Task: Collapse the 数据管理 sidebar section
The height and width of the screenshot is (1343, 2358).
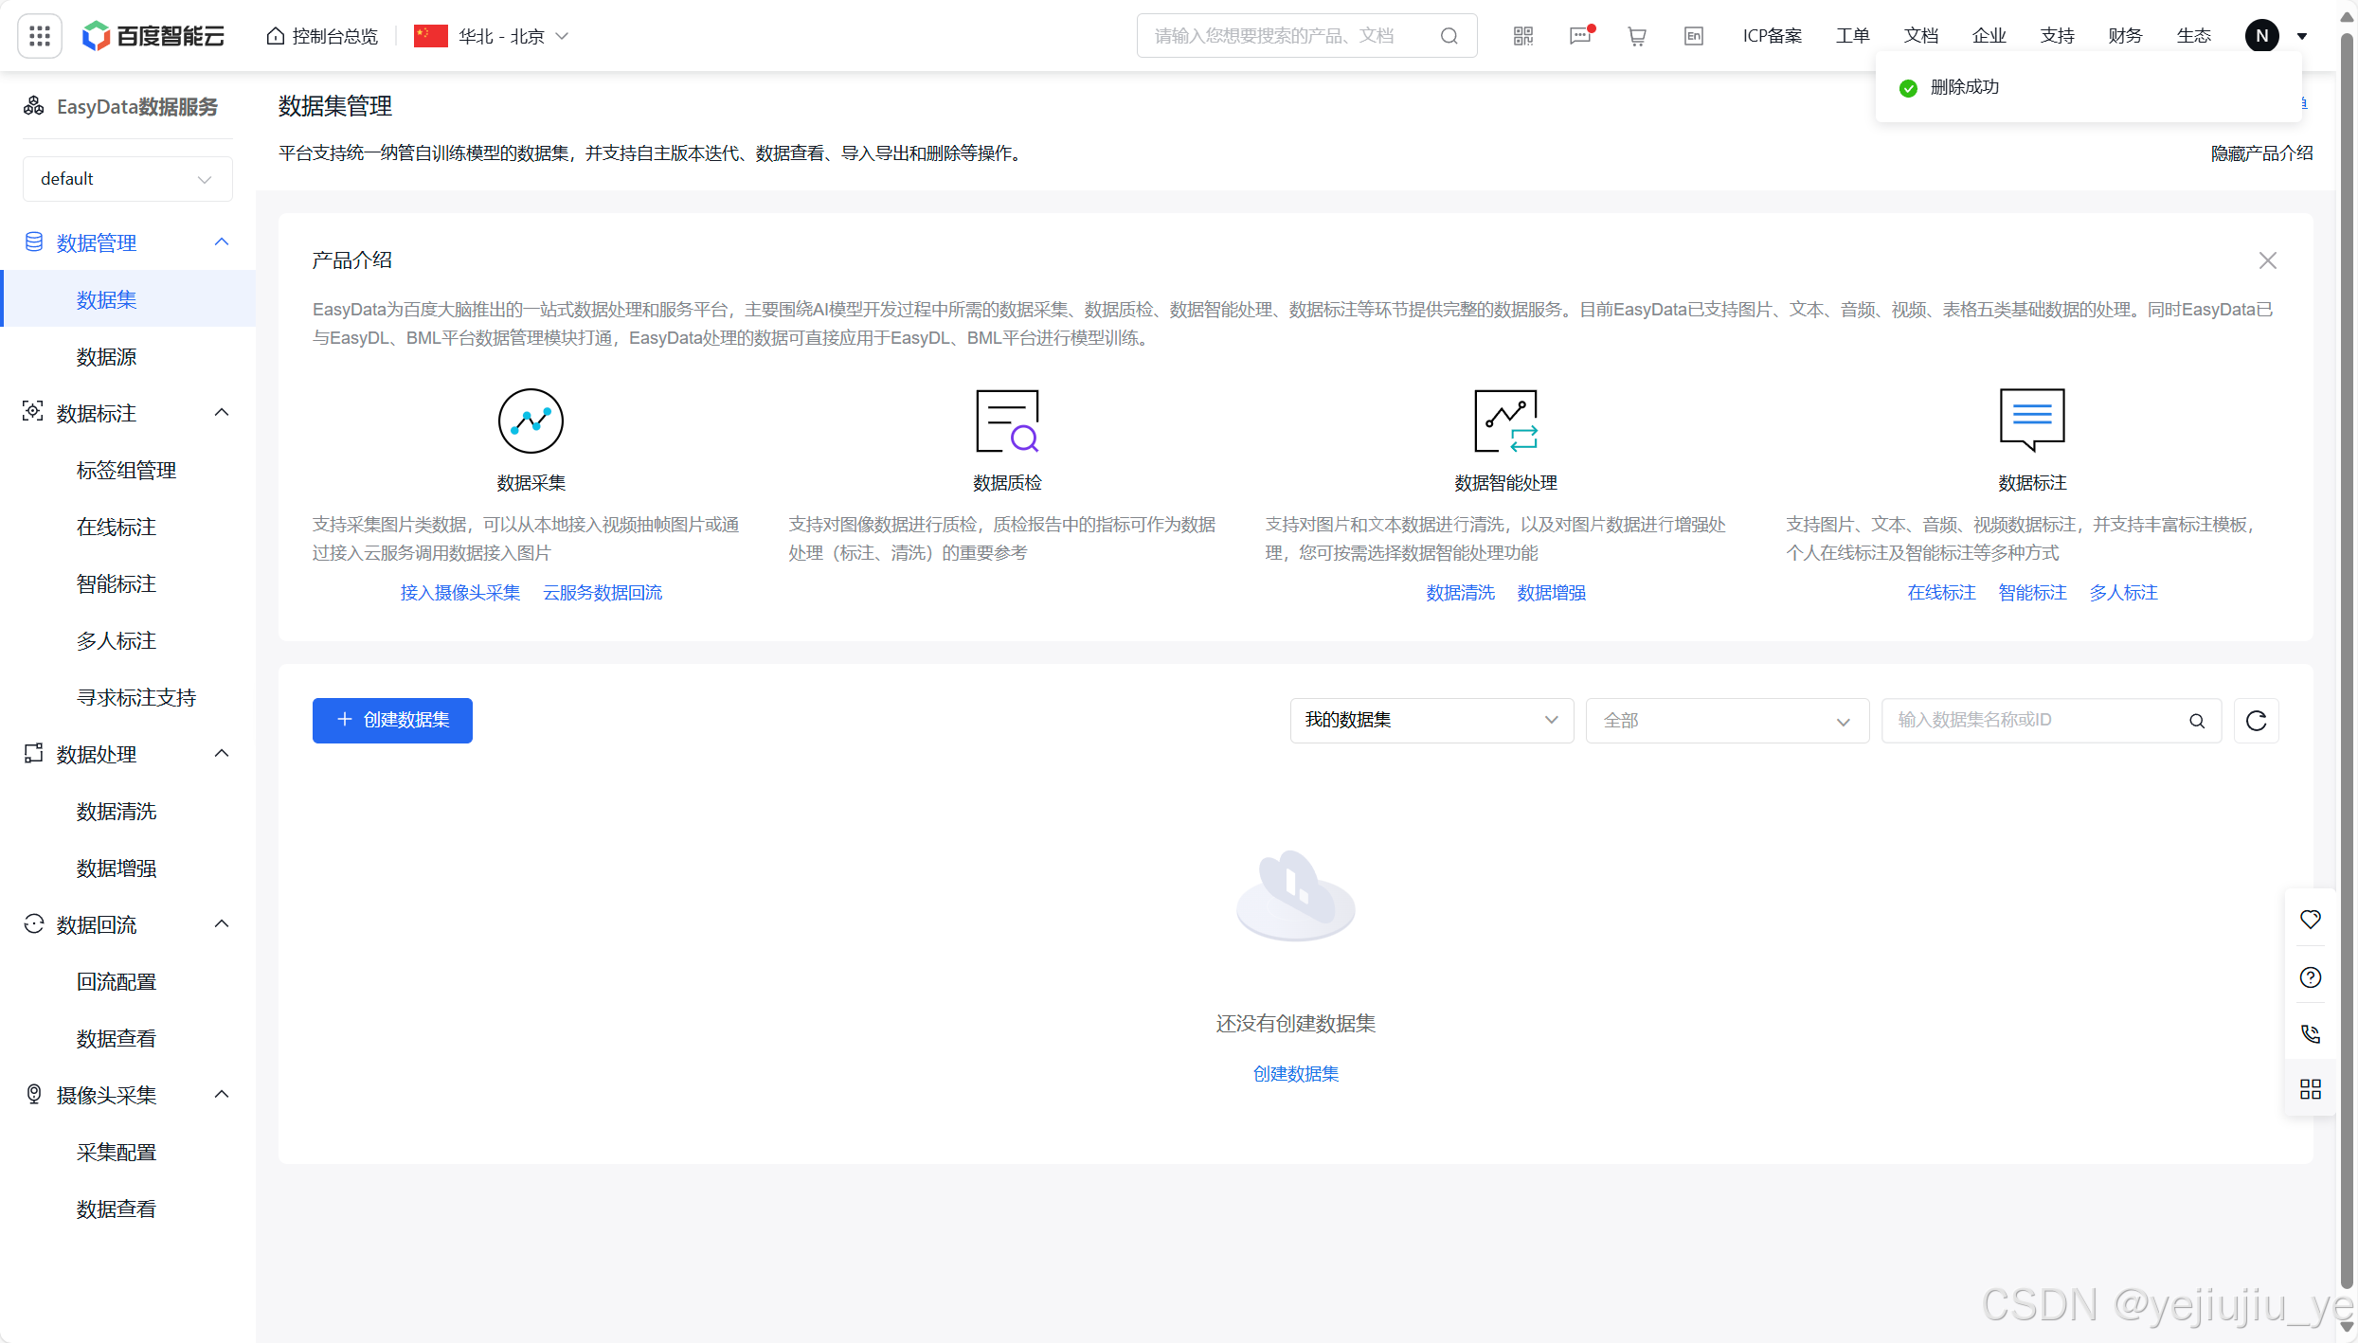Action: point(222,242)
